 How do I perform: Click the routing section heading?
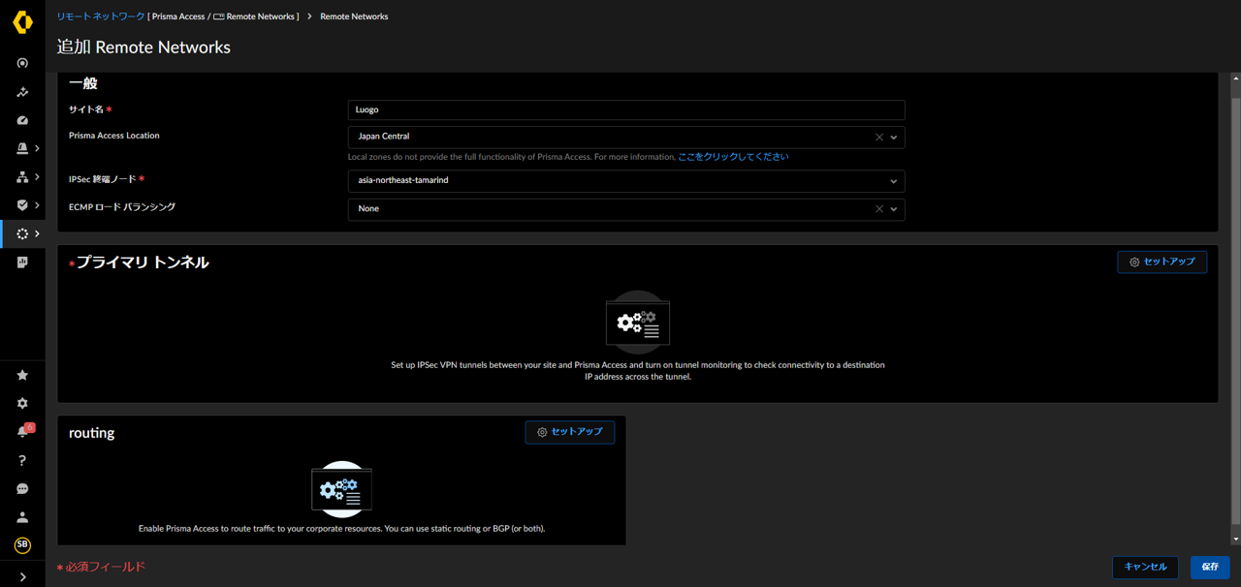pyautogui.click(x=92, y=433)
